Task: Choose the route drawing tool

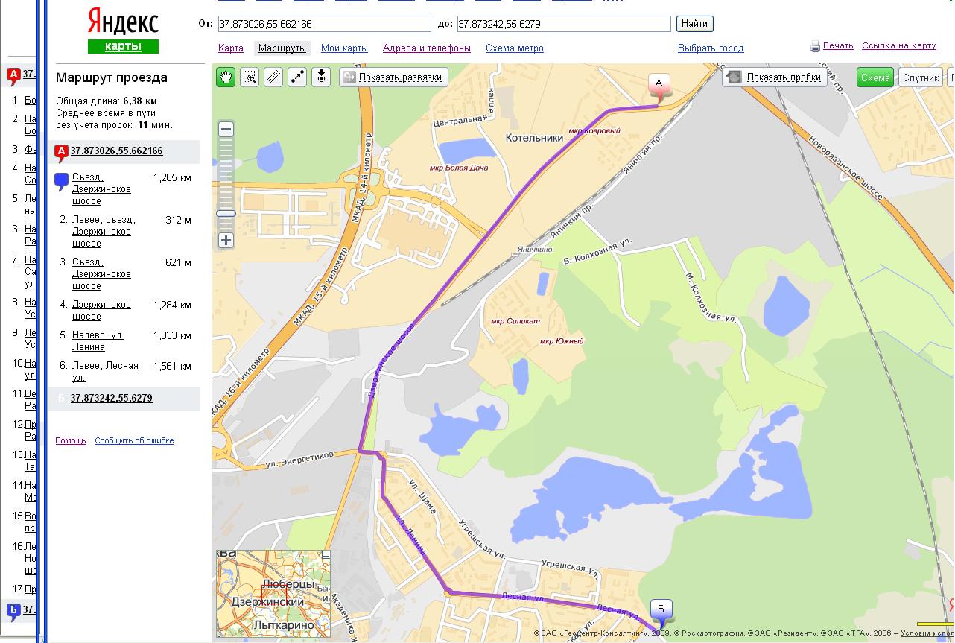Action: pos(297,77)
